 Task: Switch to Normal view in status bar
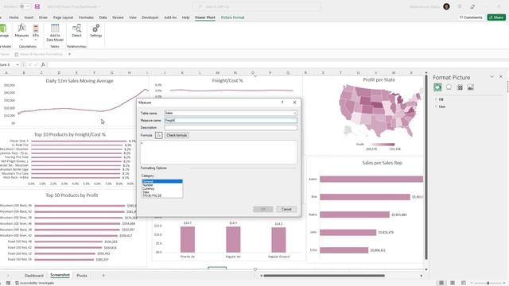pyautogui.click(x=441, y=283)
